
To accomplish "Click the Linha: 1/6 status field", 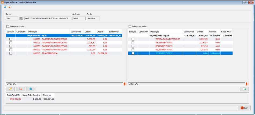I will click(x=64, y=84).
